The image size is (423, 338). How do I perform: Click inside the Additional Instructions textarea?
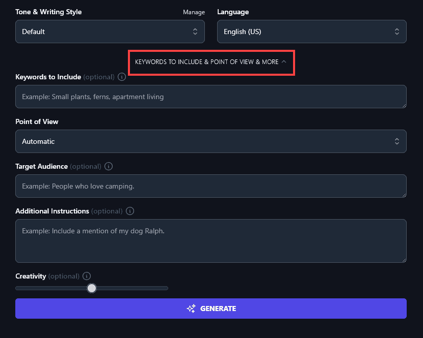pyautogui.click(x=211, y=241)
